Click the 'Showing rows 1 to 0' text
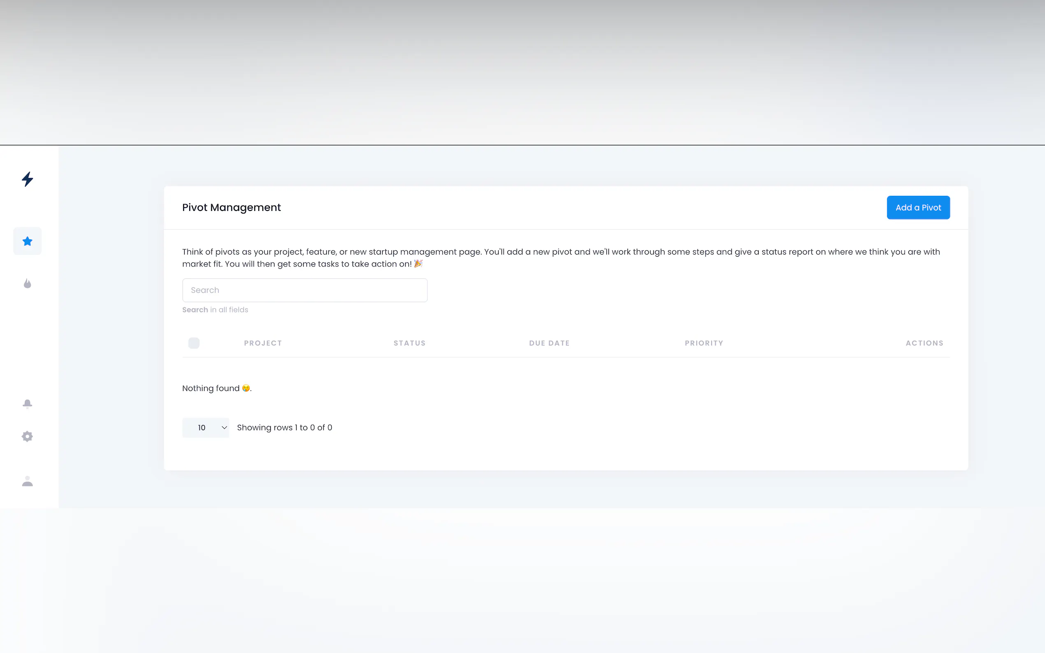 284,428
